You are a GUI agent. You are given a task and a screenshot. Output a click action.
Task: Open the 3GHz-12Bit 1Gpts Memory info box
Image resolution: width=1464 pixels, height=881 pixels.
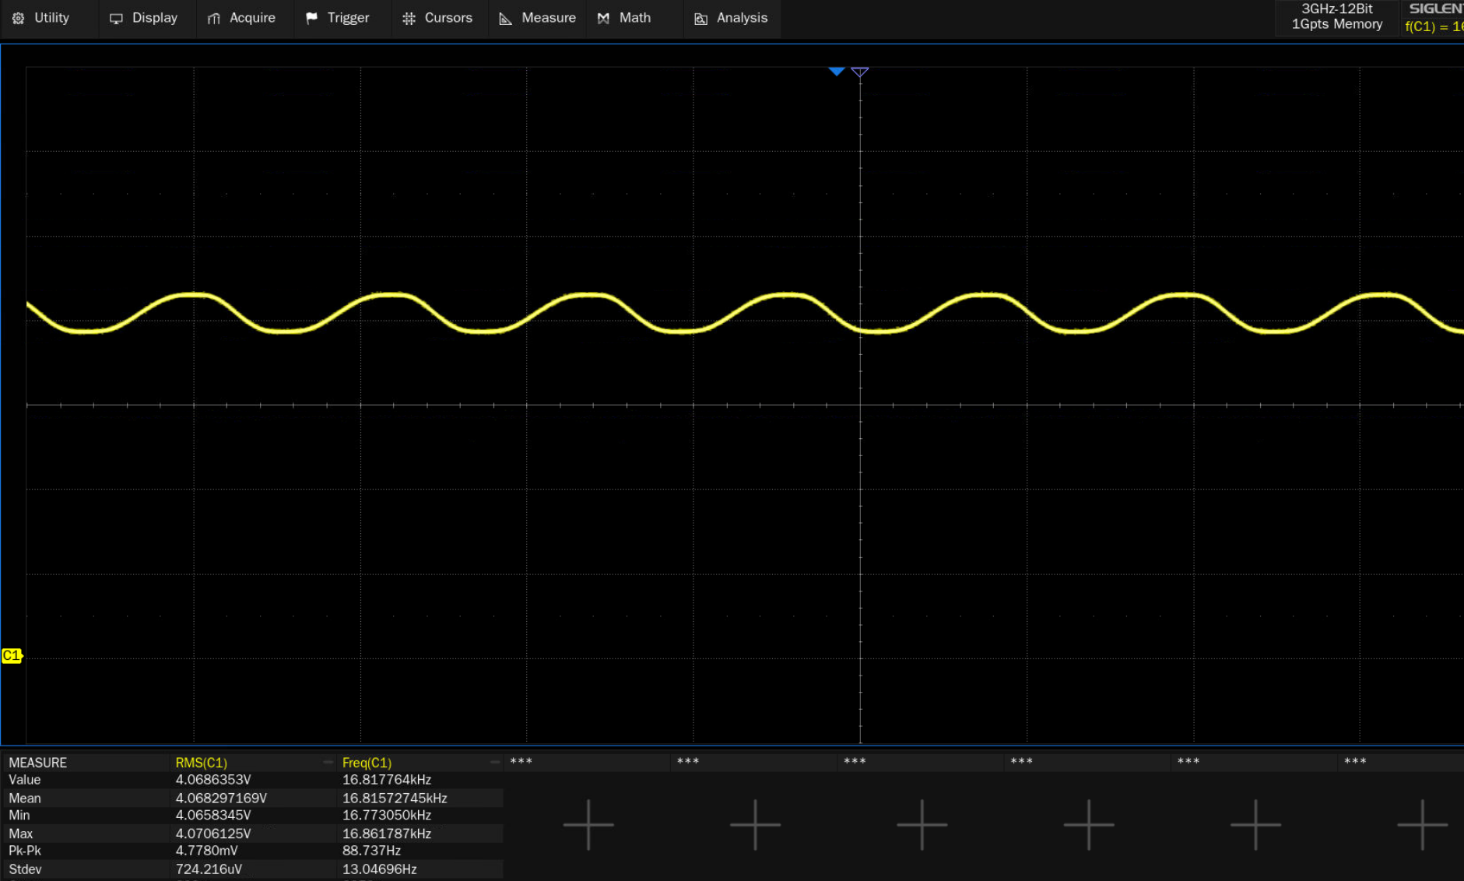[1336, 17]
